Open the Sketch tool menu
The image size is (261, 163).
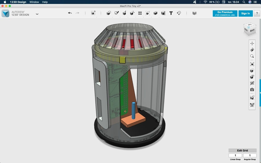pyautogui.click(x=117, y=13)
